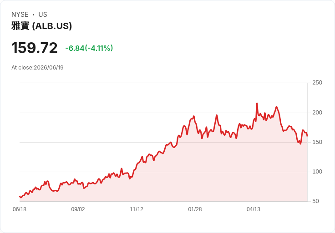Click the 100 y-axis label
The height and width of the screenshot is (233, 335).
pyautogui.click(x=317, y=172)
